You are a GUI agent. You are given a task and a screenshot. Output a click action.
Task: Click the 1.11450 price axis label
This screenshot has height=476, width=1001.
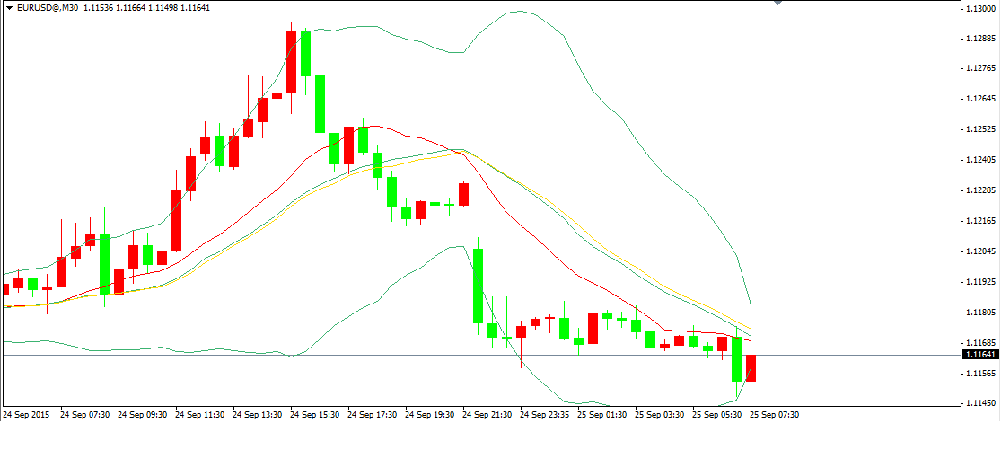(x=979, y=402)
